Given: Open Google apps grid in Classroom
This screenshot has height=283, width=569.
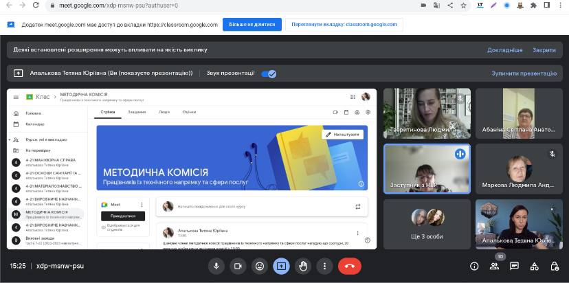Looking at the screenshot, I should tap(353, 97).
